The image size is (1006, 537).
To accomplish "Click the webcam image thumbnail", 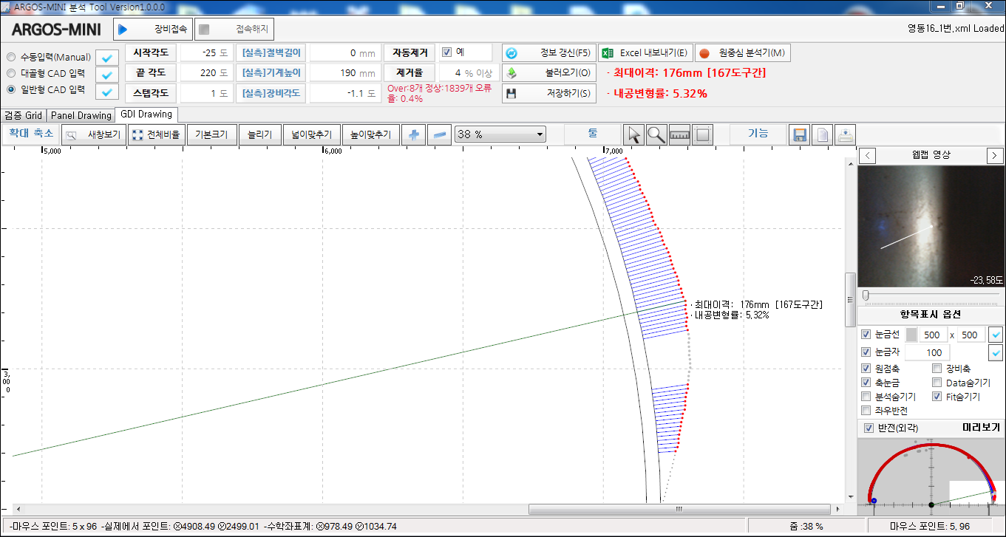I will tap(931, 225).
